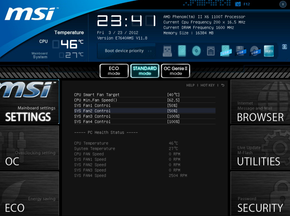This screenshot has height=216, width=290.
Task: Open CPU Smart Fan Target value options
Action: 173,95
